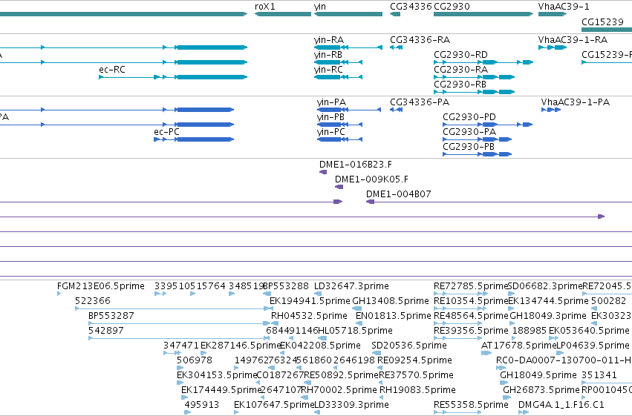Click EST FGM213E06.5prime label

click(101, 286)
